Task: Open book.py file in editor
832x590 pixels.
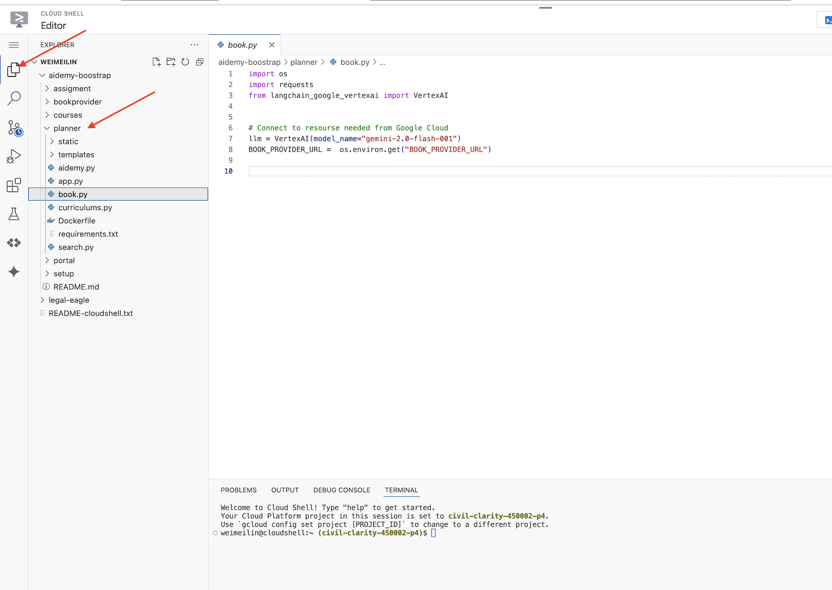Action: tap(72, 194)
